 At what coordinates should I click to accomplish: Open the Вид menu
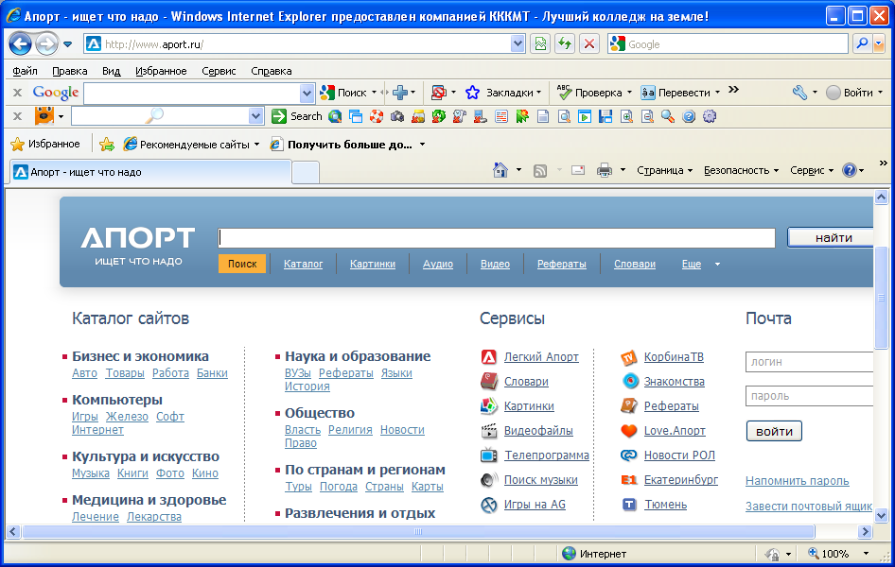[112, 71]
